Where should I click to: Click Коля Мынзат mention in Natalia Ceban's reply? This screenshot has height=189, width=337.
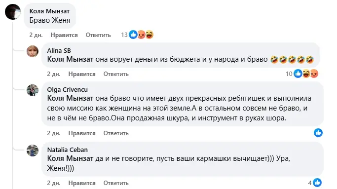[x=70, y=158]
